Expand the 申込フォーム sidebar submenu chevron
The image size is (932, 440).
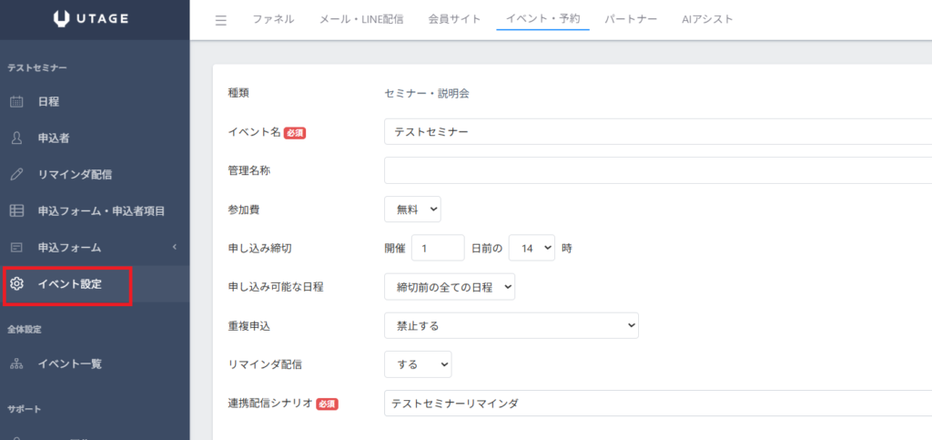174,247
